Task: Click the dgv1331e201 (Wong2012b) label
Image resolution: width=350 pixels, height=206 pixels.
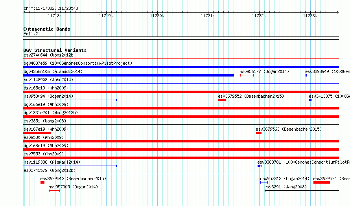Action: (x=51, y=113)
